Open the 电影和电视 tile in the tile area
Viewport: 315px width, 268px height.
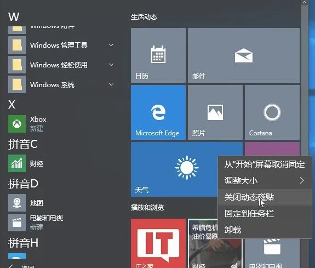[272, 254]
